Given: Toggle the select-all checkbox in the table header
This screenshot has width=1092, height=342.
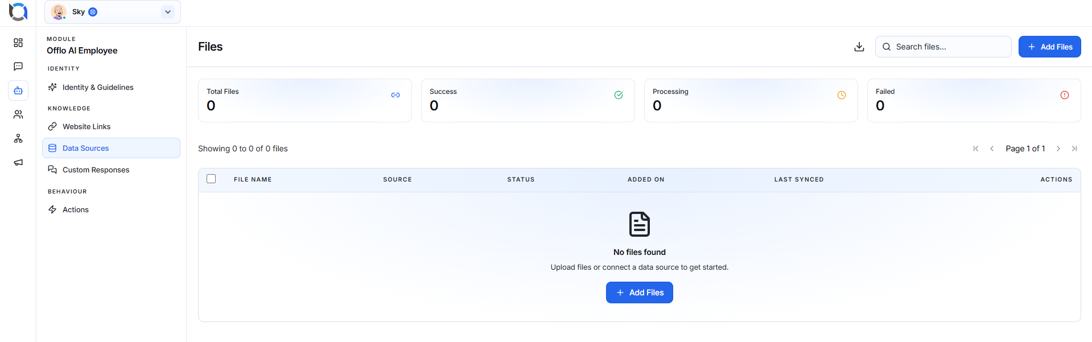Looking at the screenshot, I should click(211, 179).
